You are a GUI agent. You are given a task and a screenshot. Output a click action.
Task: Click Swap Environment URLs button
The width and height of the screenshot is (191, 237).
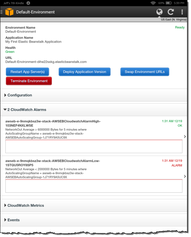coord(145,72)
